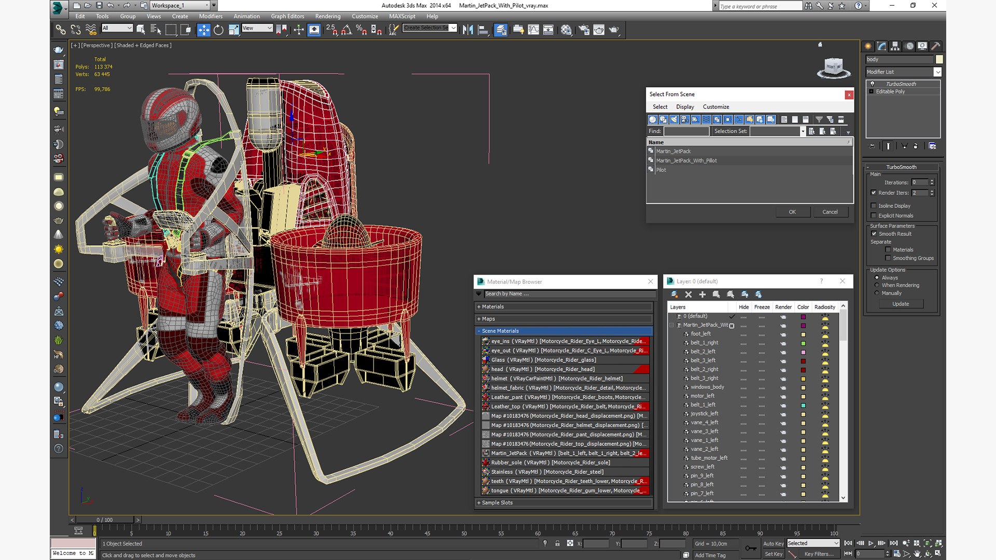Toggle the Manage Layers toolbar button
The height and width of the screenshot is (560, 996).
(501, 30)
